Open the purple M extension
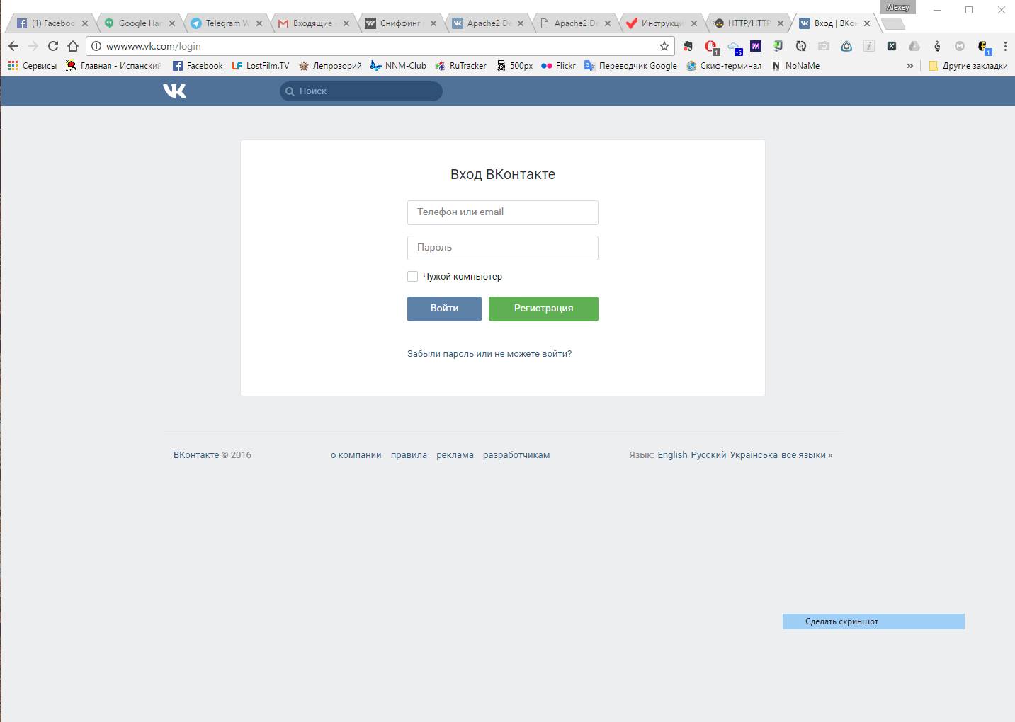The width and height of the screenshot is (1015, 722). coord(756,46)
